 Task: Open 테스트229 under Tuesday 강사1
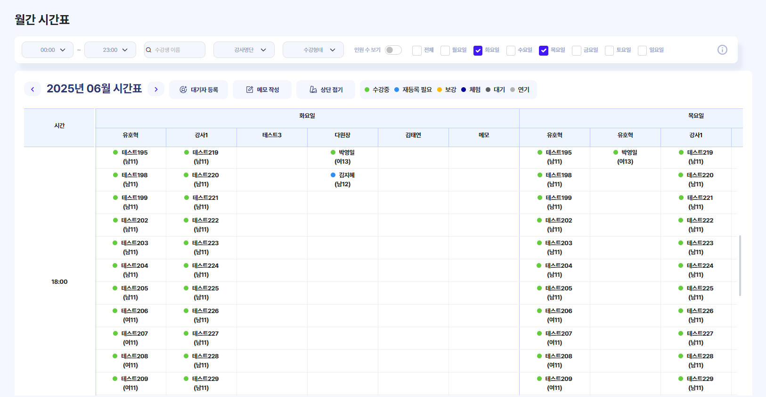click(201, 383)
